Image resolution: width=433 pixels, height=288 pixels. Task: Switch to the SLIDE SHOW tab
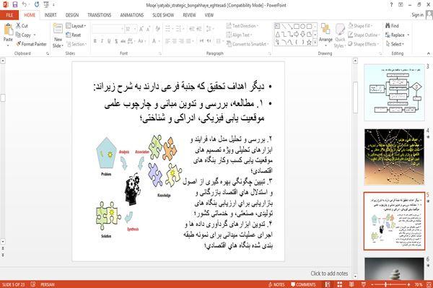pos(163,15)
